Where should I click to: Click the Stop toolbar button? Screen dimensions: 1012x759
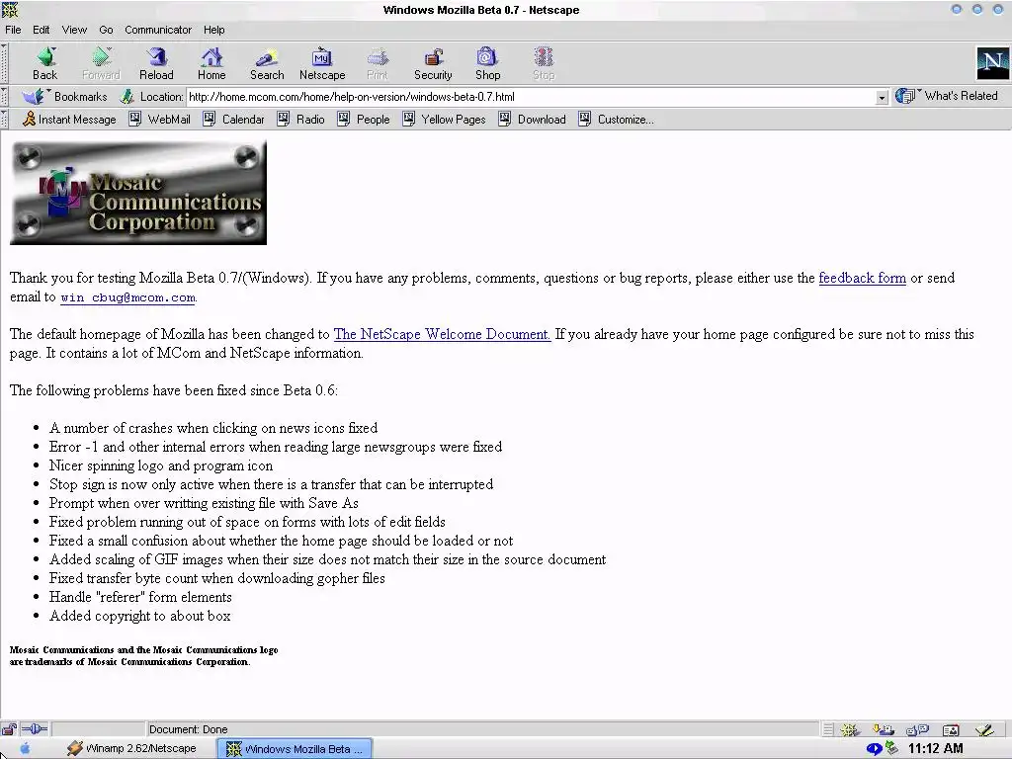(x=544, y=64)
